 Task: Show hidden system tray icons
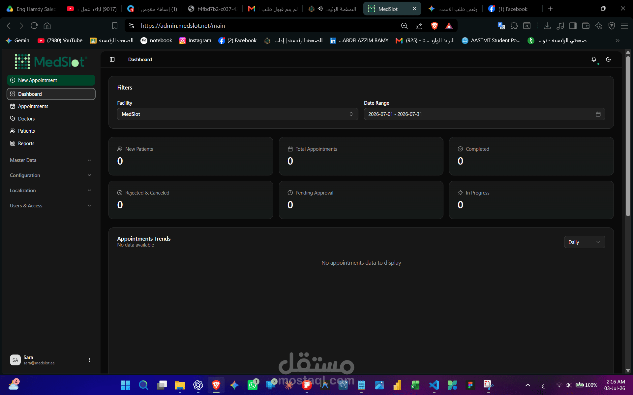pyautogui.click(x=527, y=385)
